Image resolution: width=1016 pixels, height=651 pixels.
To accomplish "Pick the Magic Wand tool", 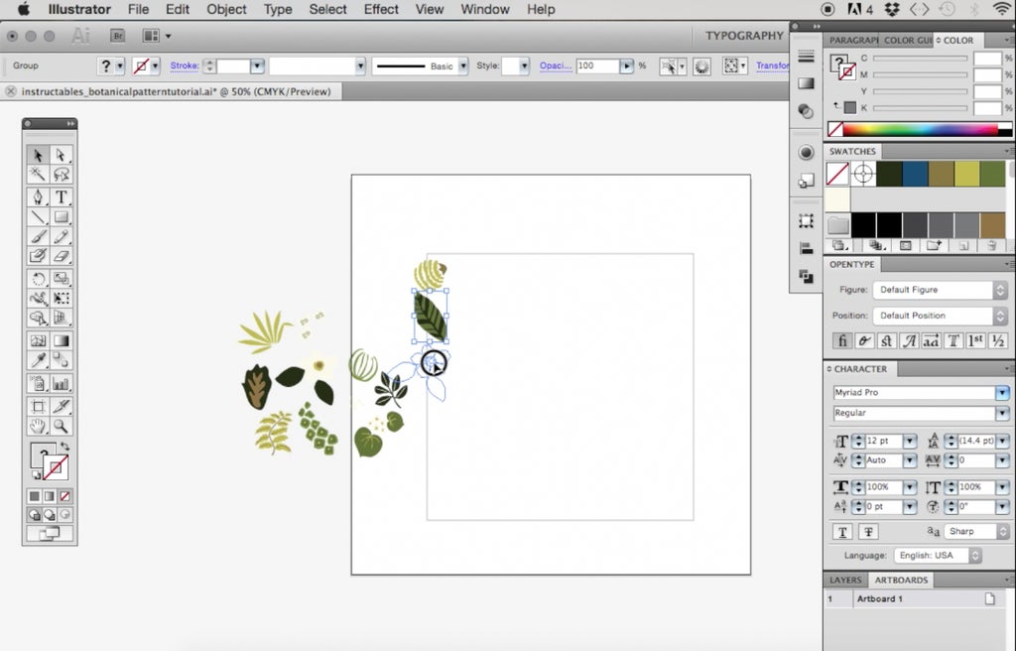I will pos(39,175).
